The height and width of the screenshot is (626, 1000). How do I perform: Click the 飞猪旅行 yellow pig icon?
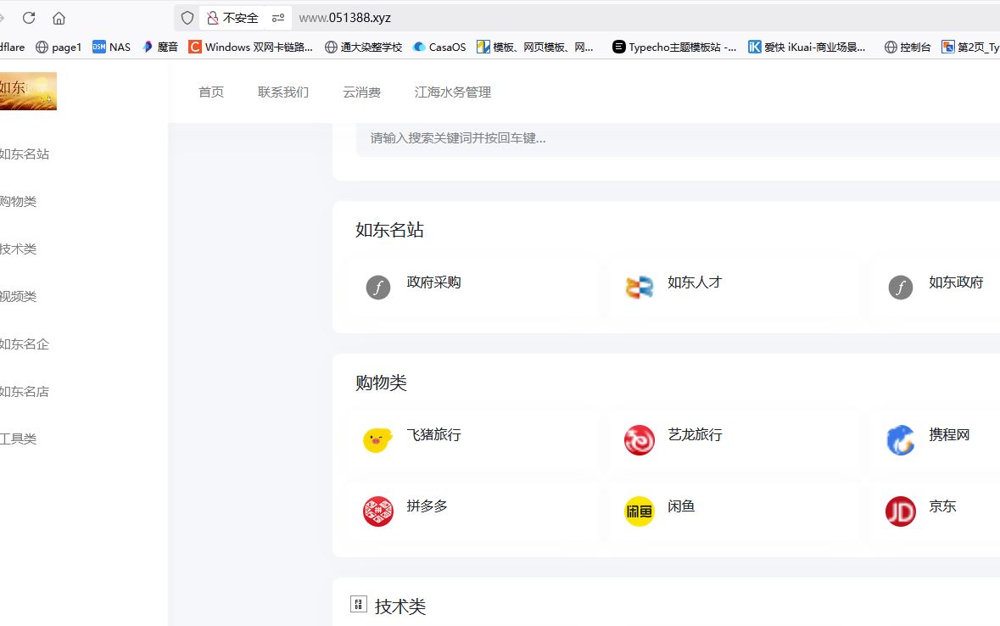[x=377, y=440]
